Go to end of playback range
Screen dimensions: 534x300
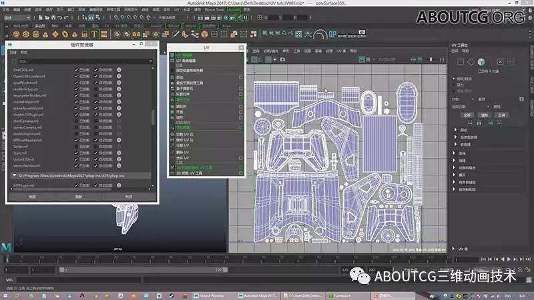click(x=528, y=259)
